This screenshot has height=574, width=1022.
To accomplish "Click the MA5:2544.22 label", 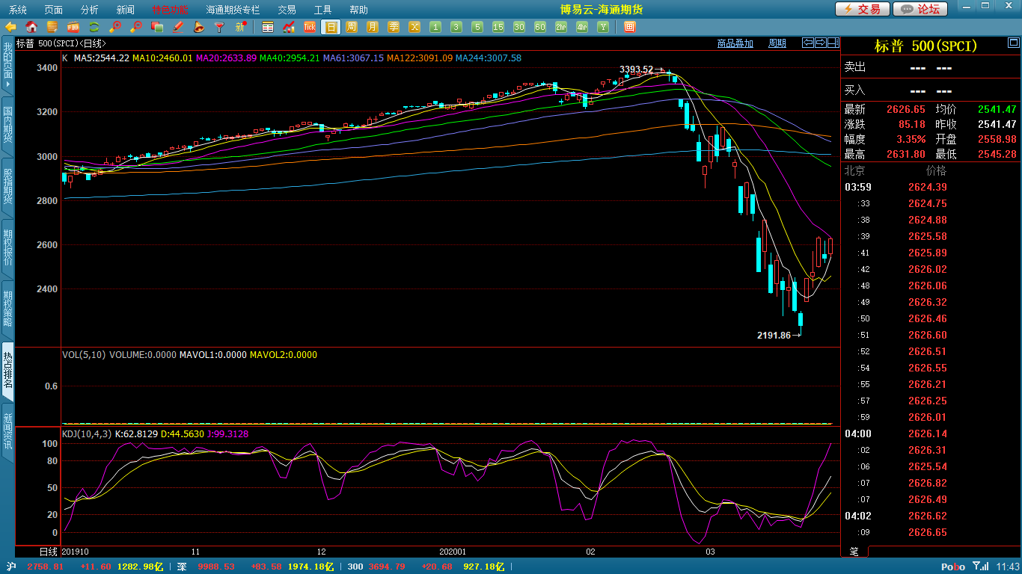I will (x=101, y=58).
